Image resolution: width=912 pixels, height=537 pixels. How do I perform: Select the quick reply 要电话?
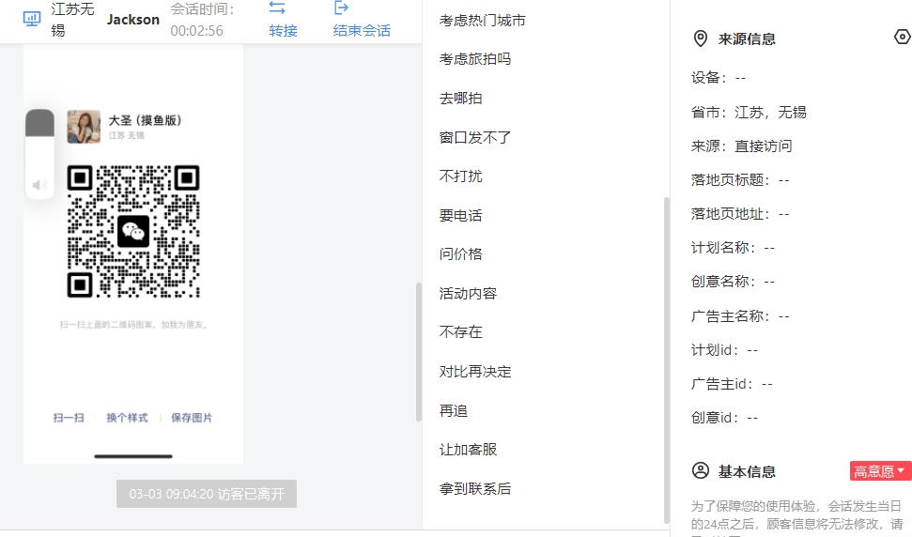[x=460, y=216]
